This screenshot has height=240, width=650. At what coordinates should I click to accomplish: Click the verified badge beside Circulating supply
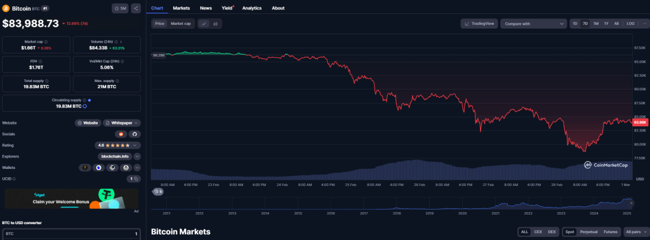[90, 100]
